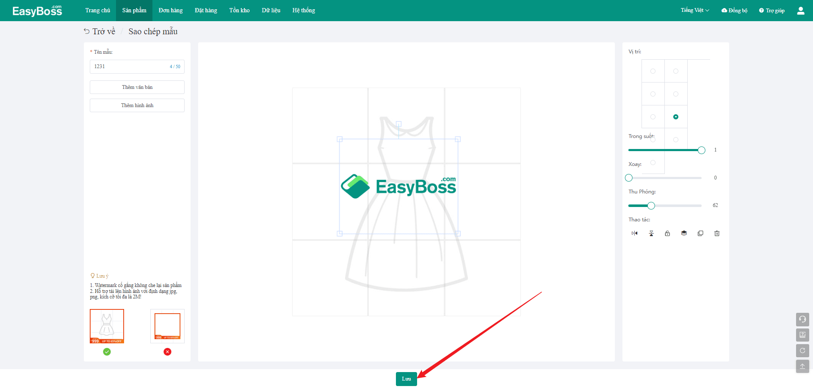Click the Thêm hình ảnh button

click(x=137, y=105)
